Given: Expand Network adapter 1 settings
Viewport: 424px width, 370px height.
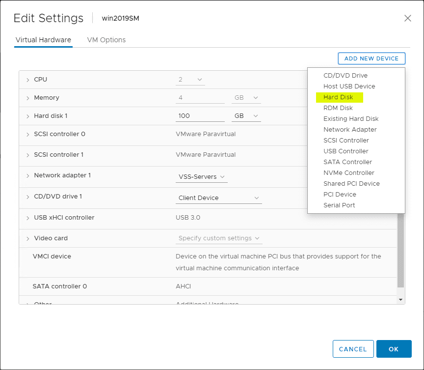Looking at the screenshot, I should tap(28, 175).
